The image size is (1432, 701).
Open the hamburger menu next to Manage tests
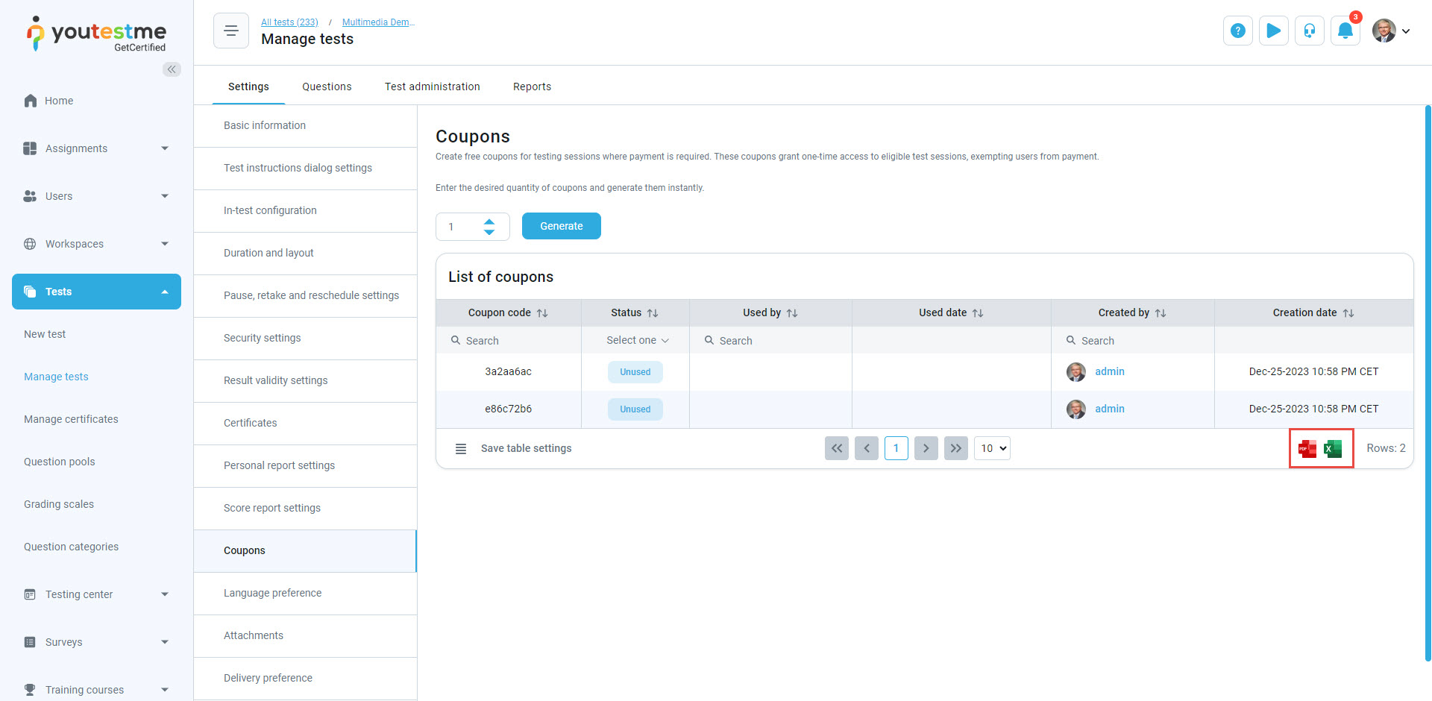(231, 31)
